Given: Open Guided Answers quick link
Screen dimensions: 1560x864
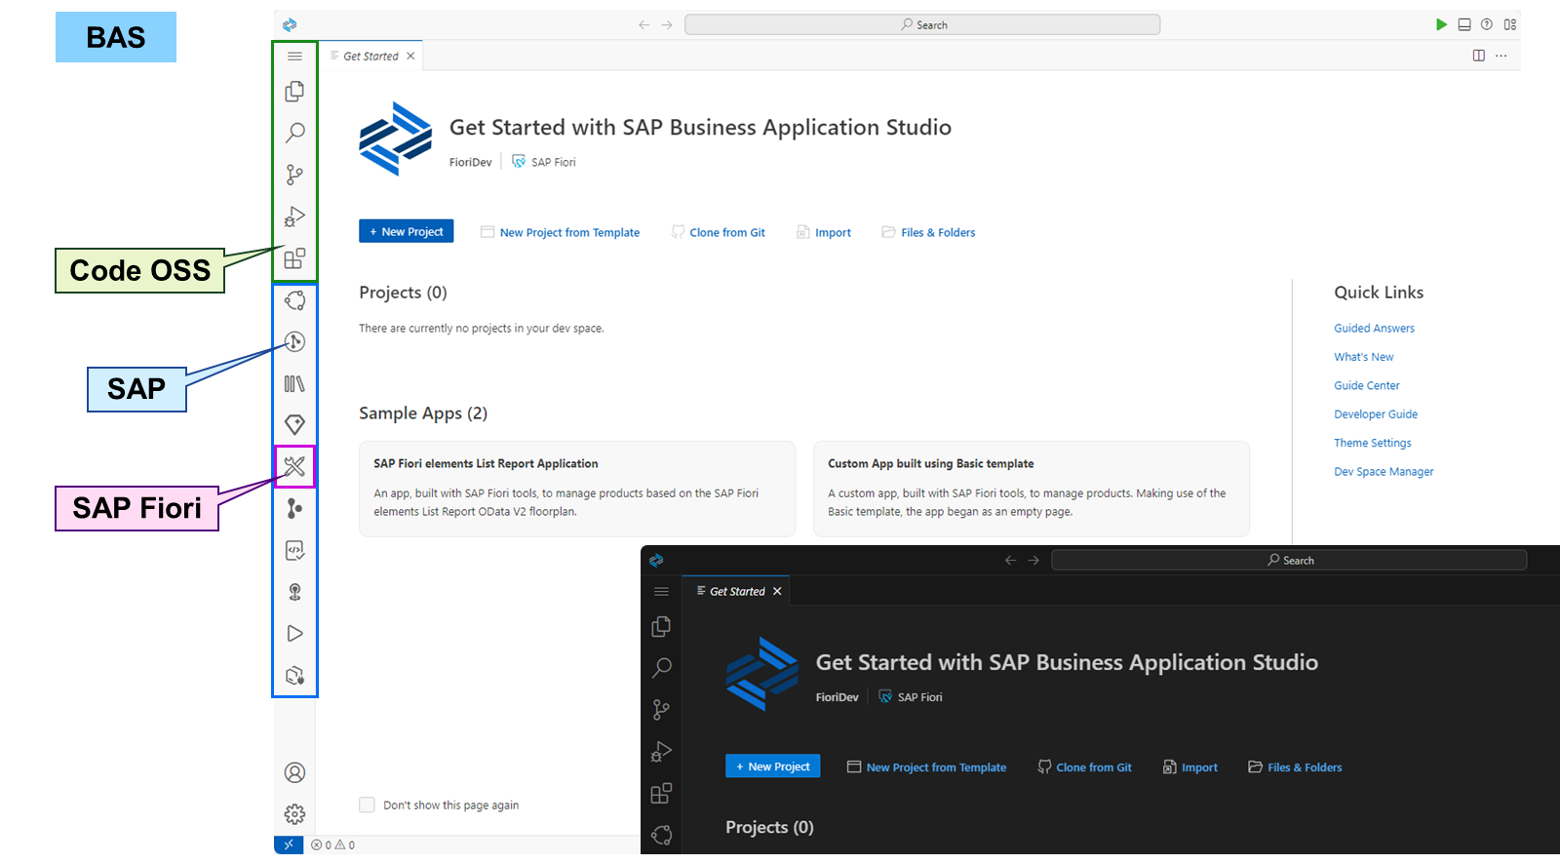Looking at the screenshot, I should click(1374, 329).
